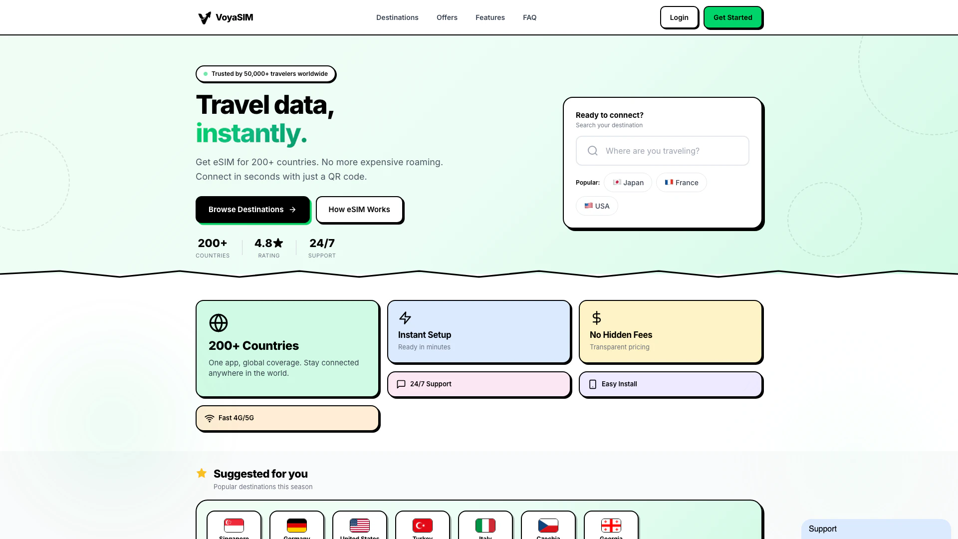Open the Offers page

[x=447, y=17]
